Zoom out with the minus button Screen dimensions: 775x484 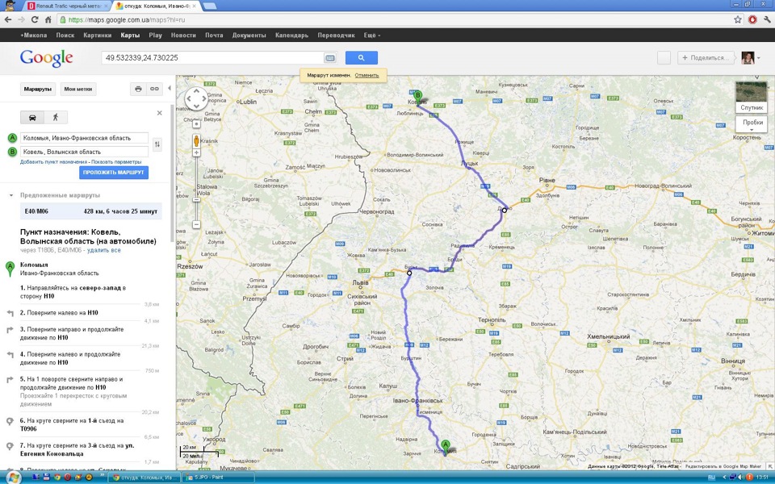coord(196,225)
